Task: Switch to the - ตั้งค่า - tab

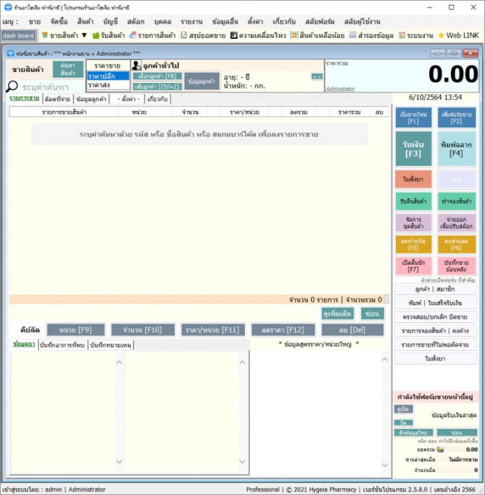Action: point(128,99)
